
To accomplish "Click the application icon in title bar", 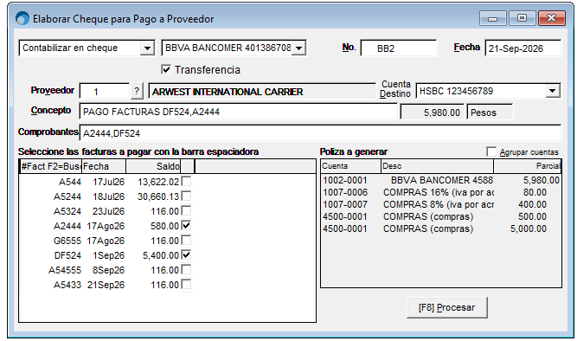I will pyautogui.click(x=22, y=18).
